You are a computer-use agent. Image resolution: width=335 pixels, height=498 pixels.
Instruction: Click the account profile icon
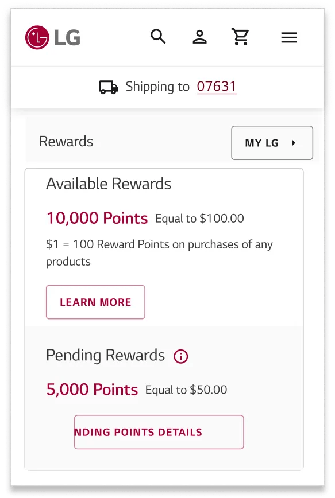[x=199, y=37]
